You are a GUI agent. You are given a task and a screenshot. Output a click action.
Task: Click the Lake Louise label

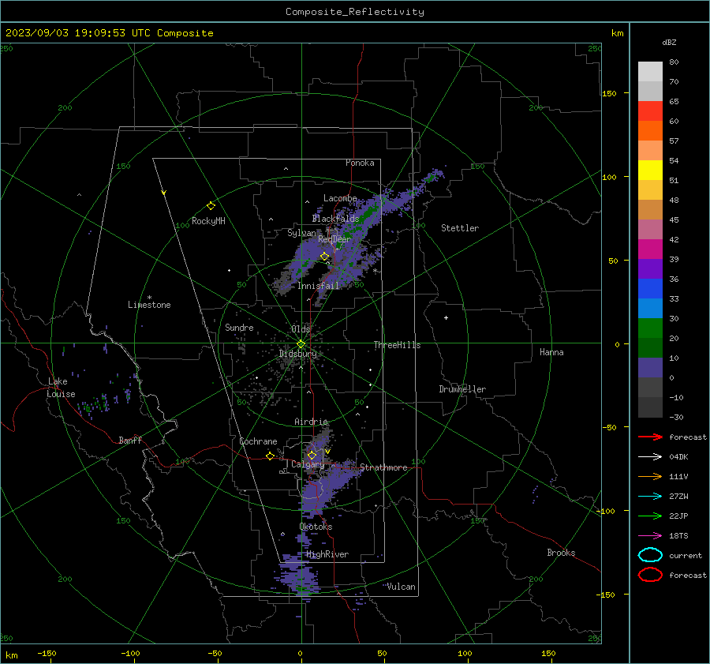click(x=61, y=388)
